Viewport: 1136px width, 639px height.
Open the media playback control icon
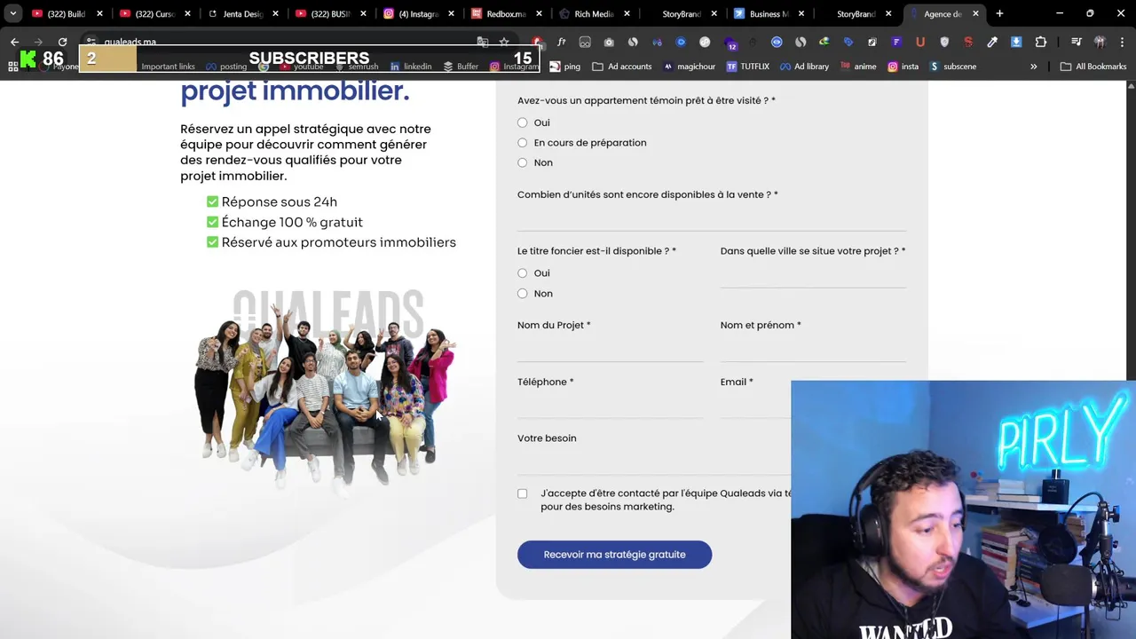click(x=1077, y=42)
